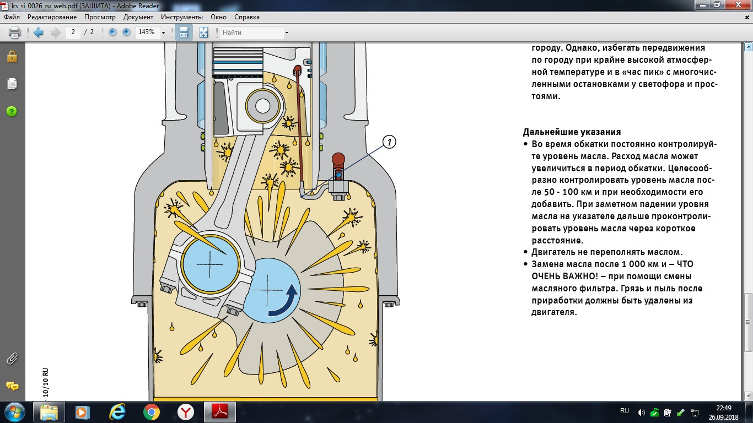Click the Найти search field

pyautogui.click(x=252, y=32)
